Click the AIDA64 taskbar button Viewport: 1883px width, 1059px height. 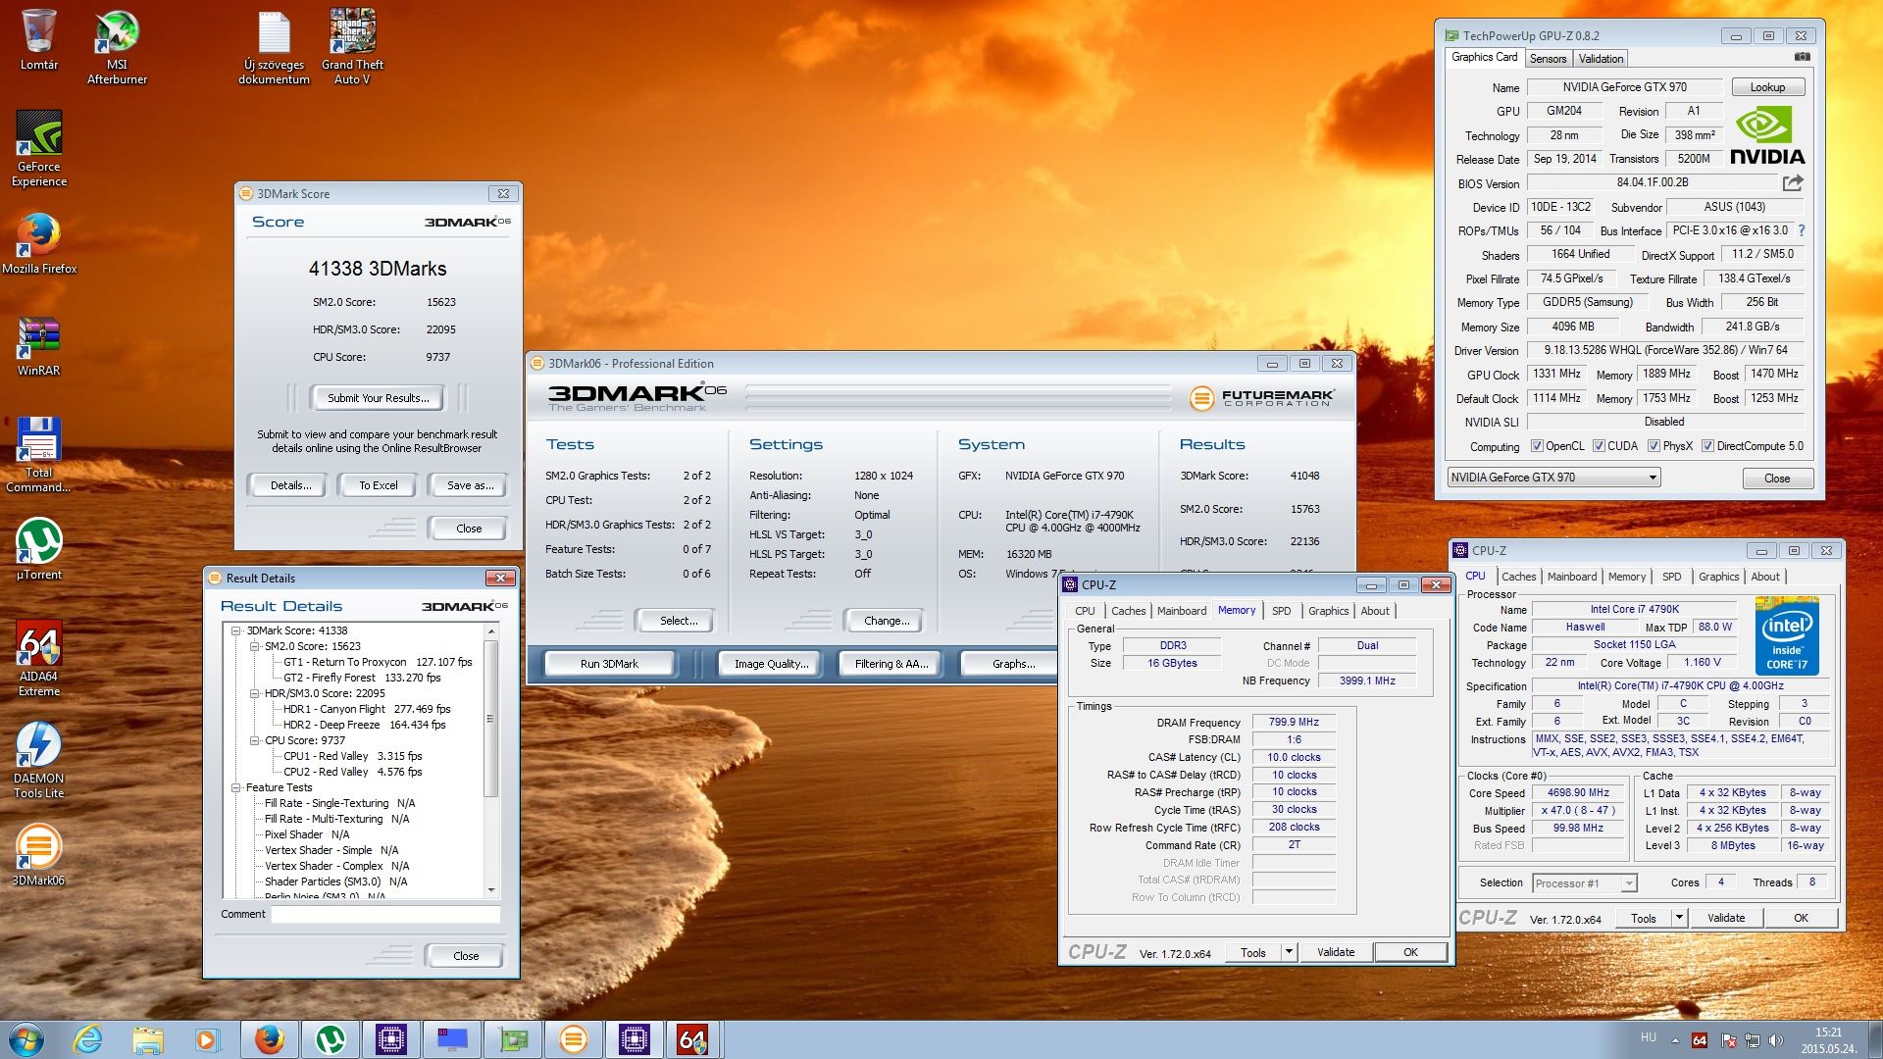tap(693, 1039)
